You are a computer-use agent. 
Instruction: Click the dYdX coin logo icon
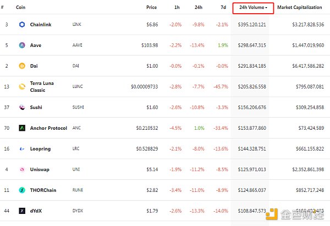click(22, 210)
